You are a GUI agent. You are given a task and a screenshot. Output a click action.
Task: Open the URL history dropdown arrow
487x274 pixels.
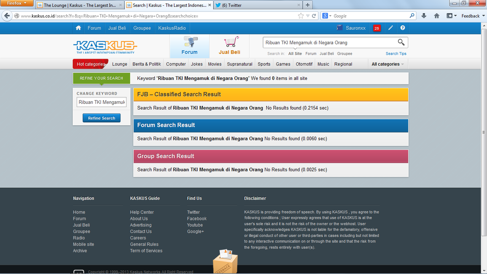pyautogui.click(x=308, y=16)
